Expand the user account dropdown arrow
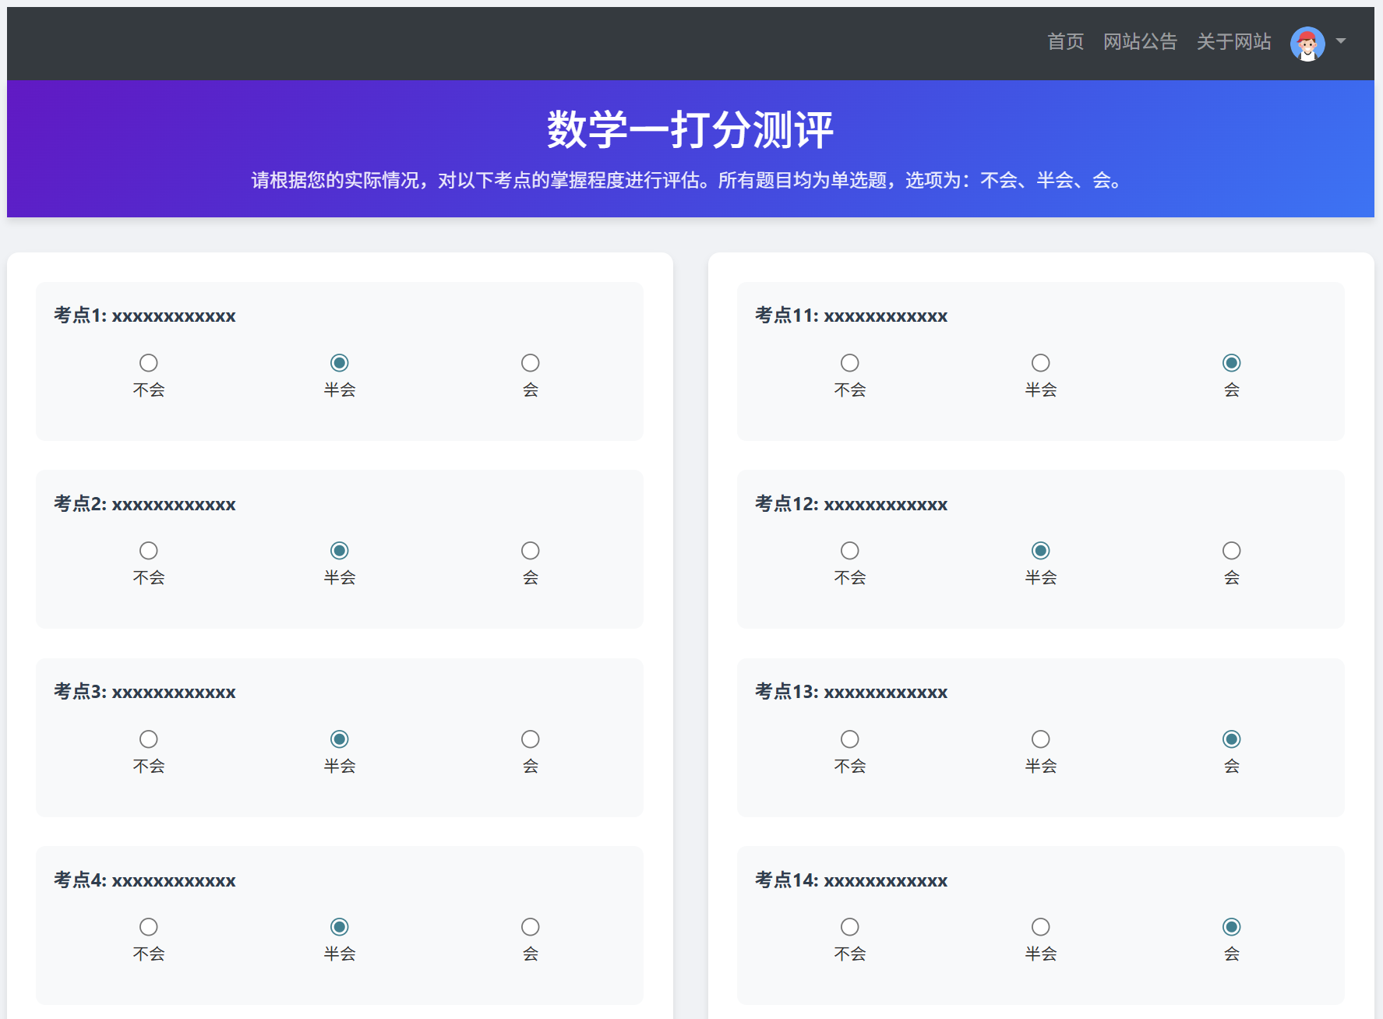1383x1019 pixels. pos(1340,41)
